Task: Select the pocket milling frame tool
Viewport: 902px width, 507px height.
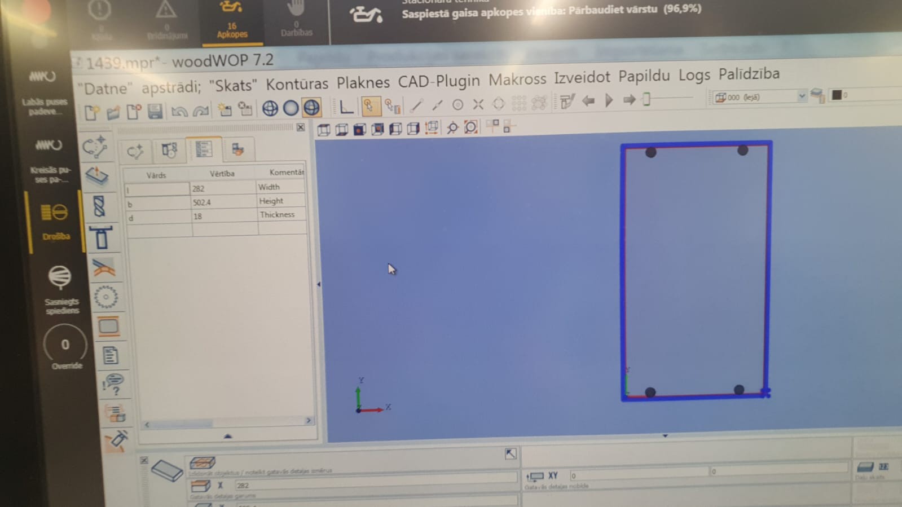Action: tap(108, 326)
